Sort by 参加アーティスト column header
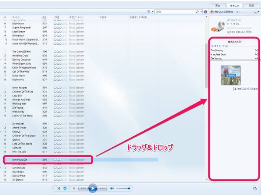Image resolution: width=261 pixels, height=195 pixels. click(x=77, y=17)
